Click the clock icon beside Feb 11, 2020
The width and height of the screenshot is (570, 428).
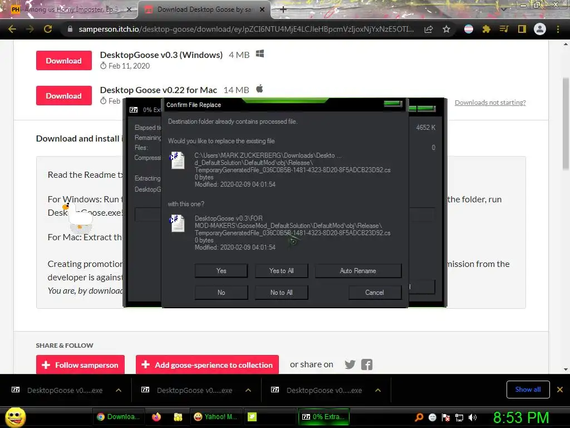click(103, 66)
